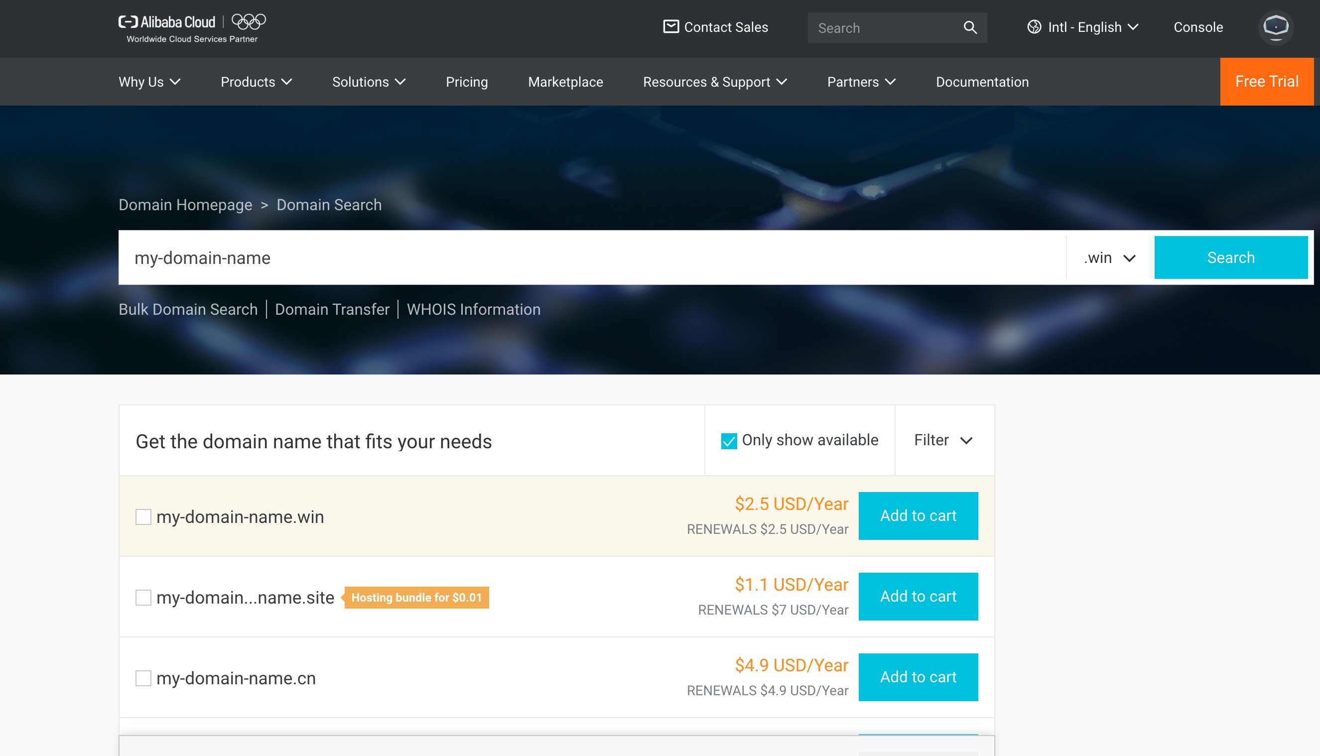Expand the Filter dropdown

942,440
